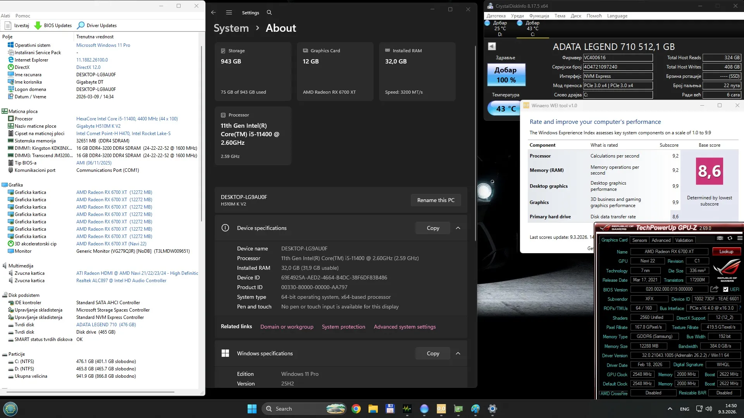Image resolution: width=744 pixels, height=418 pixels.
Task: Open Advanced system settings link
Action: pos(405,327)
